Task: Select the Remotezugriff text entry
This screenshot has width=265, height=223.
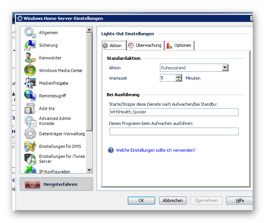Action: pos(53,96)
